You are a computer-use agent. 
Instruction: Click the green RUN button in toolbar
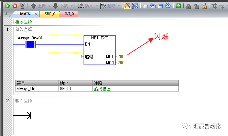click(x=7, y=6)
